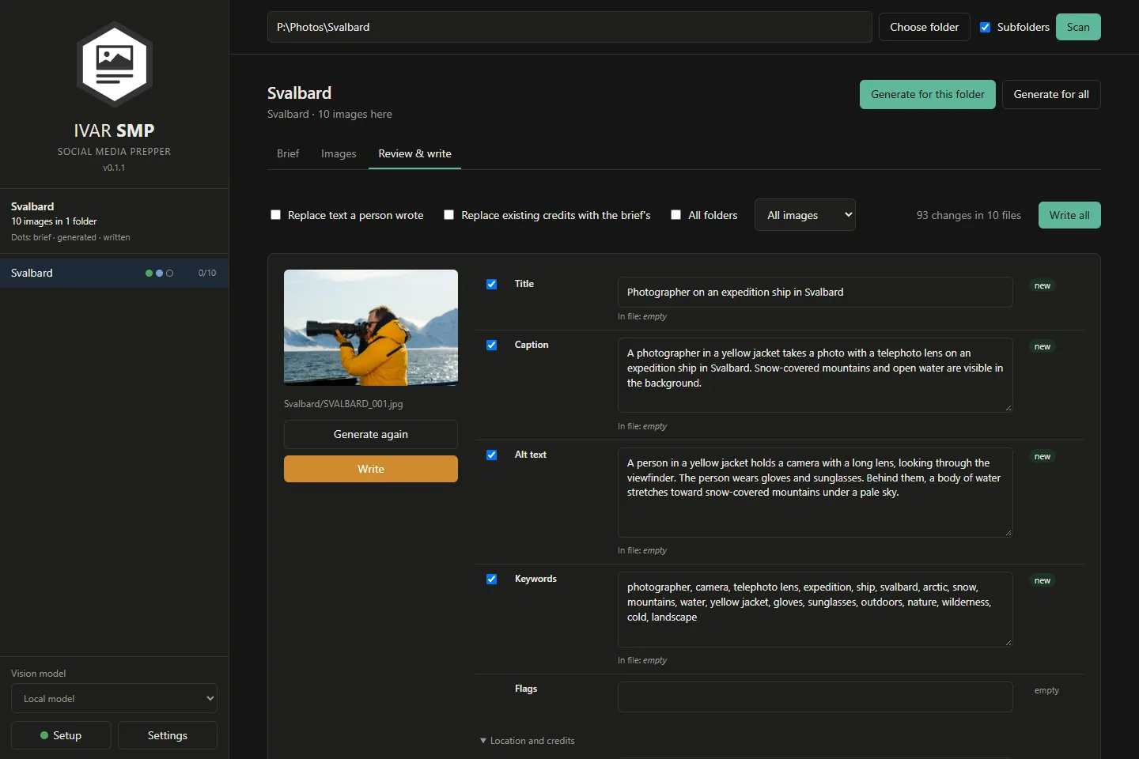This screenshot has height=759, width=1139.
Task: Click the green status dot on Setup
Action: pyautogui.click(x=44, y=735)
